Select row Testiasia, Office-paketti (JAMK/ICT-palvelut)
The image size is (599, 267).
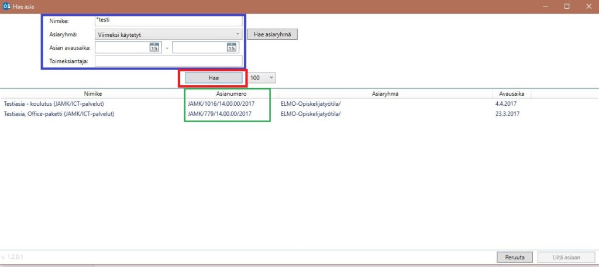click(299, 114)
